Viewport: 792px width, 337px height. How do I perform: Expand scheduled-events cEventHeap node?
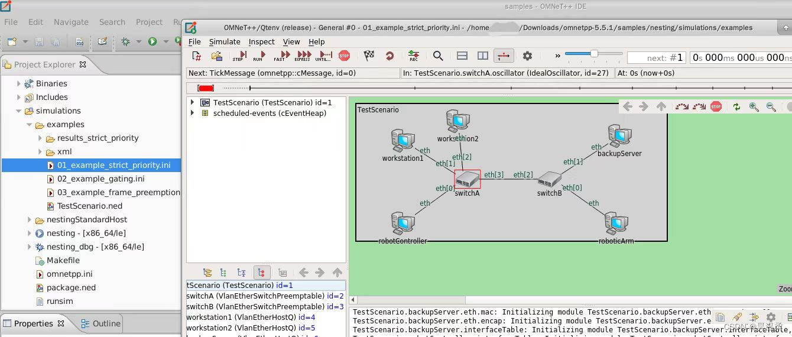click(191, 113)
